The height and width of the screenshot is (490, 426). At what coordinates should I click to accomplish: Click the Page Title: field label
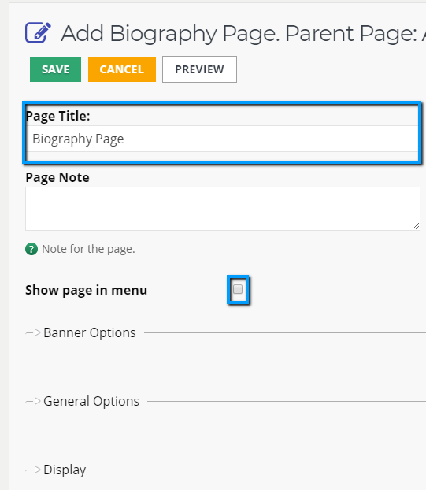coord(57,116)
